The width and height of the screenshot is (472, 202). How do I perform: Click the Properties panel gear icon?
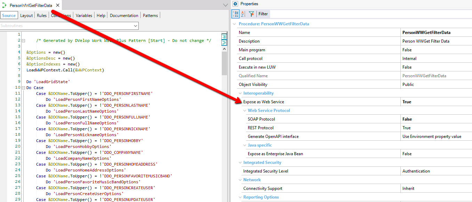pos(235,4)
